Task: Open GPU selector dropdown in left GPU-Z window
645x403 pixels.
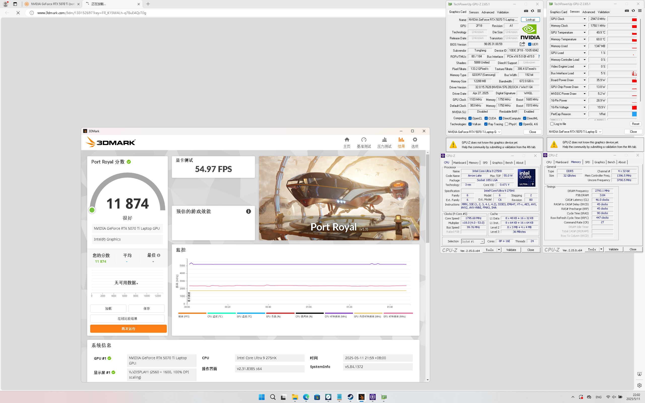Action: (474, 132)
